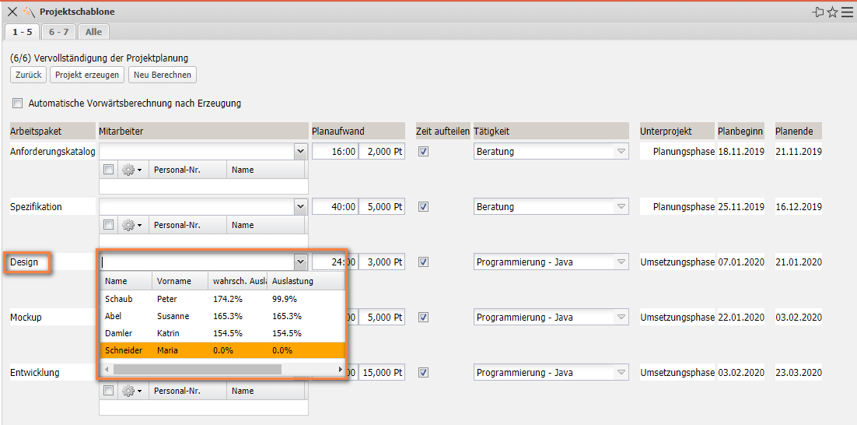Open Tätigkeit dropdown for Anforderungskatalog row

click(x=621, y=152)
